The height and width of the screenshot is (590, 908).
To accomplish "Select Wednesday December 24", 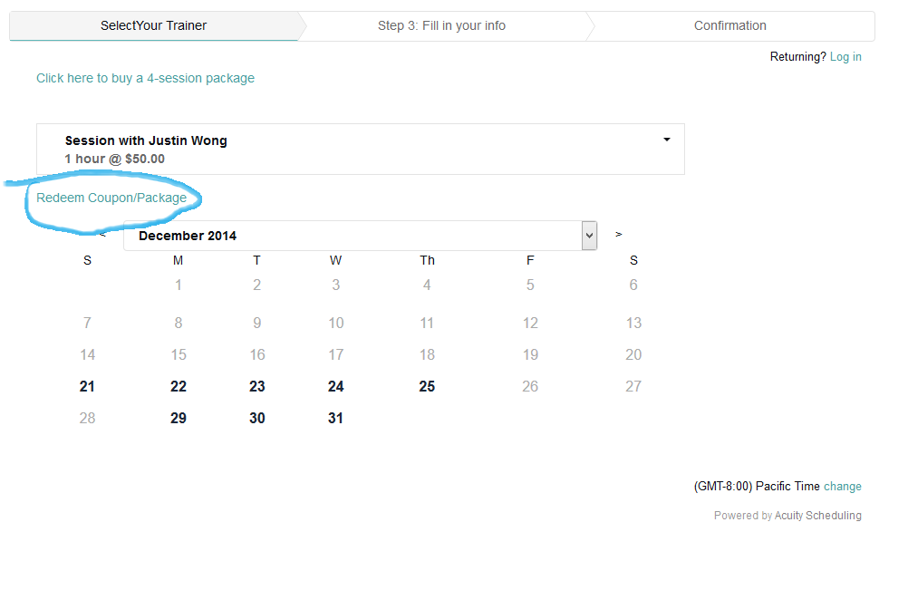I will (x=336, y=386).
